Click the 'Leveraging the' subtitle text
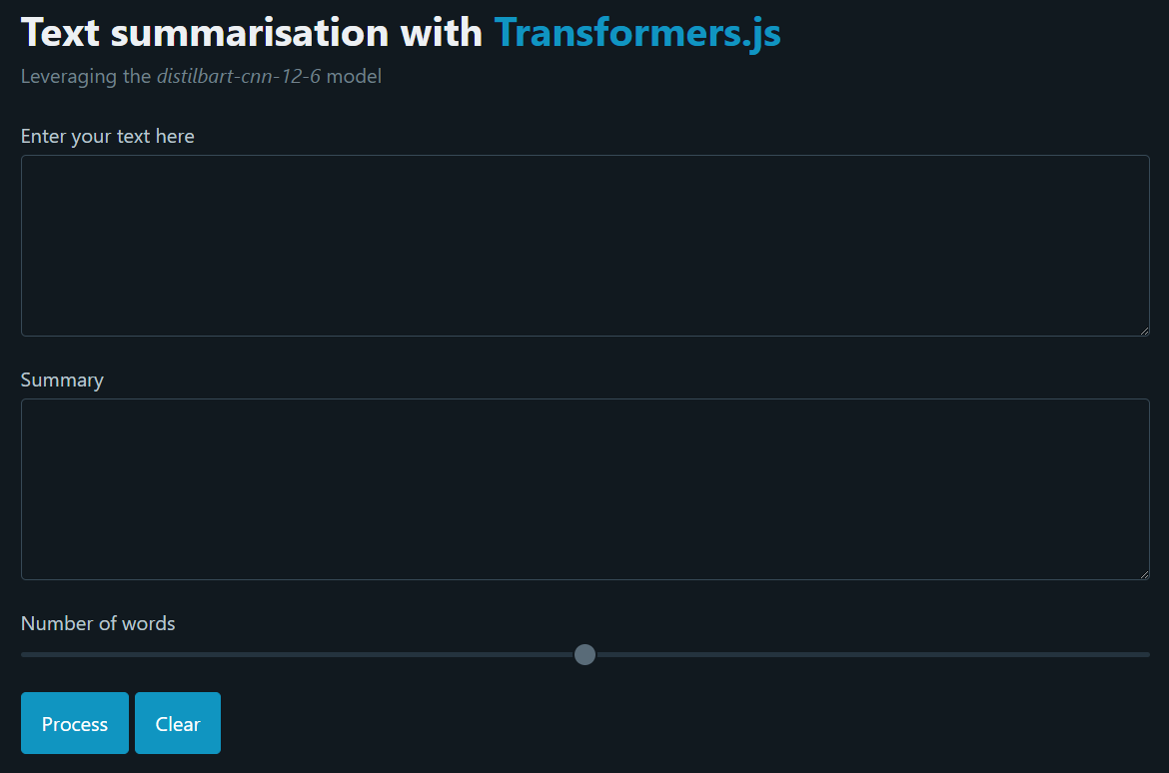 click(x=86, y=76)
